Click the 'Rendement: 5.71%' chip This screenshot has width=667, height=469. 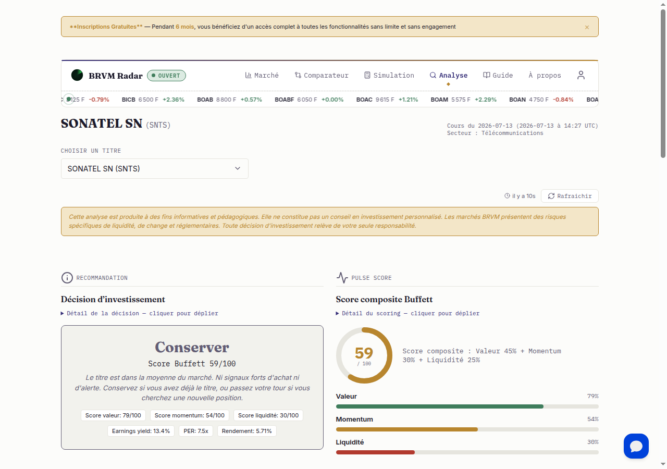coord(247,431)
